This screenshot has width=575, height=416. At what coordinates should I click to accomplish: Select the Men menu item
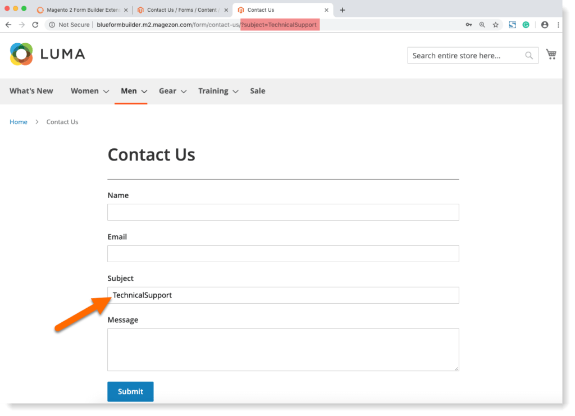[x=128, y=91]
